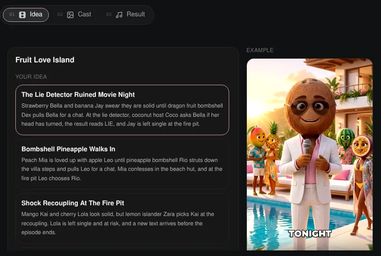Viewport: 381px width, 256px height.
Task: Choose the Bombshell Pineapple Walks In idea card
Action: (122, 164)
